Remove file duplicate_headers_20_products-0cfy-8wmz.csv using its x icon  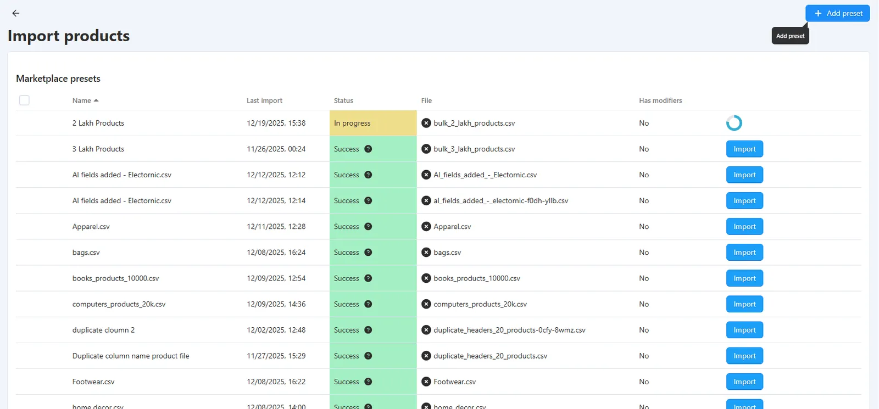point(426,330)
